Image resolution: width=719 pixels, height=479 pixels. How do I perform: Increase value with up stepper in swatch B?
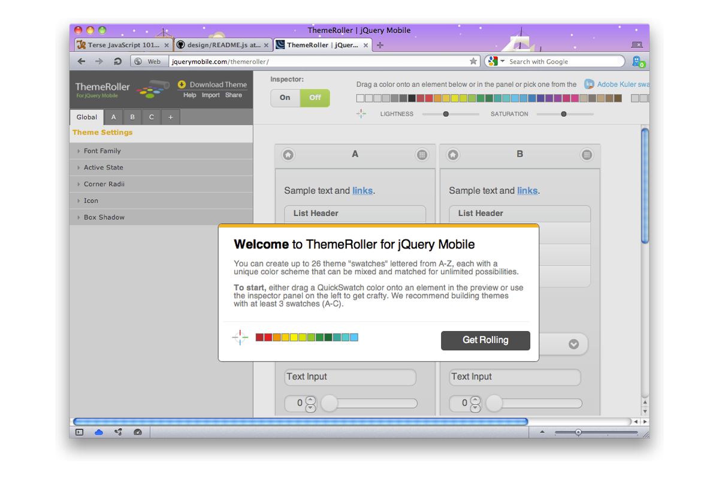(475, 399)
